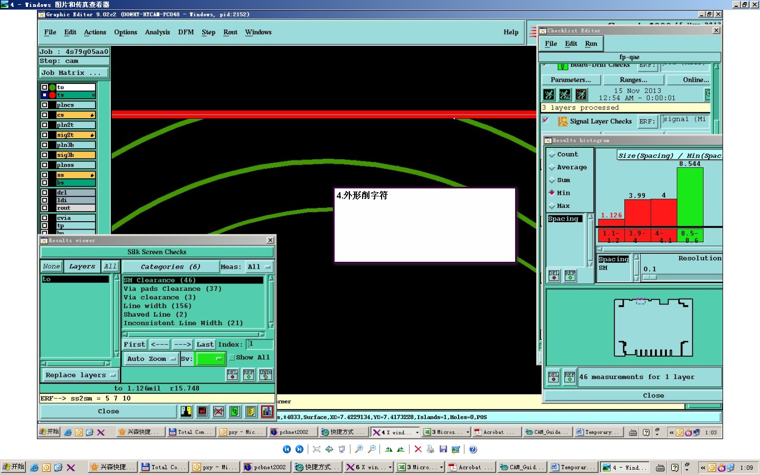The width and height of the screenshot is (760, 475).
Task: Click the Last result button
Action: tap(205, 345)
